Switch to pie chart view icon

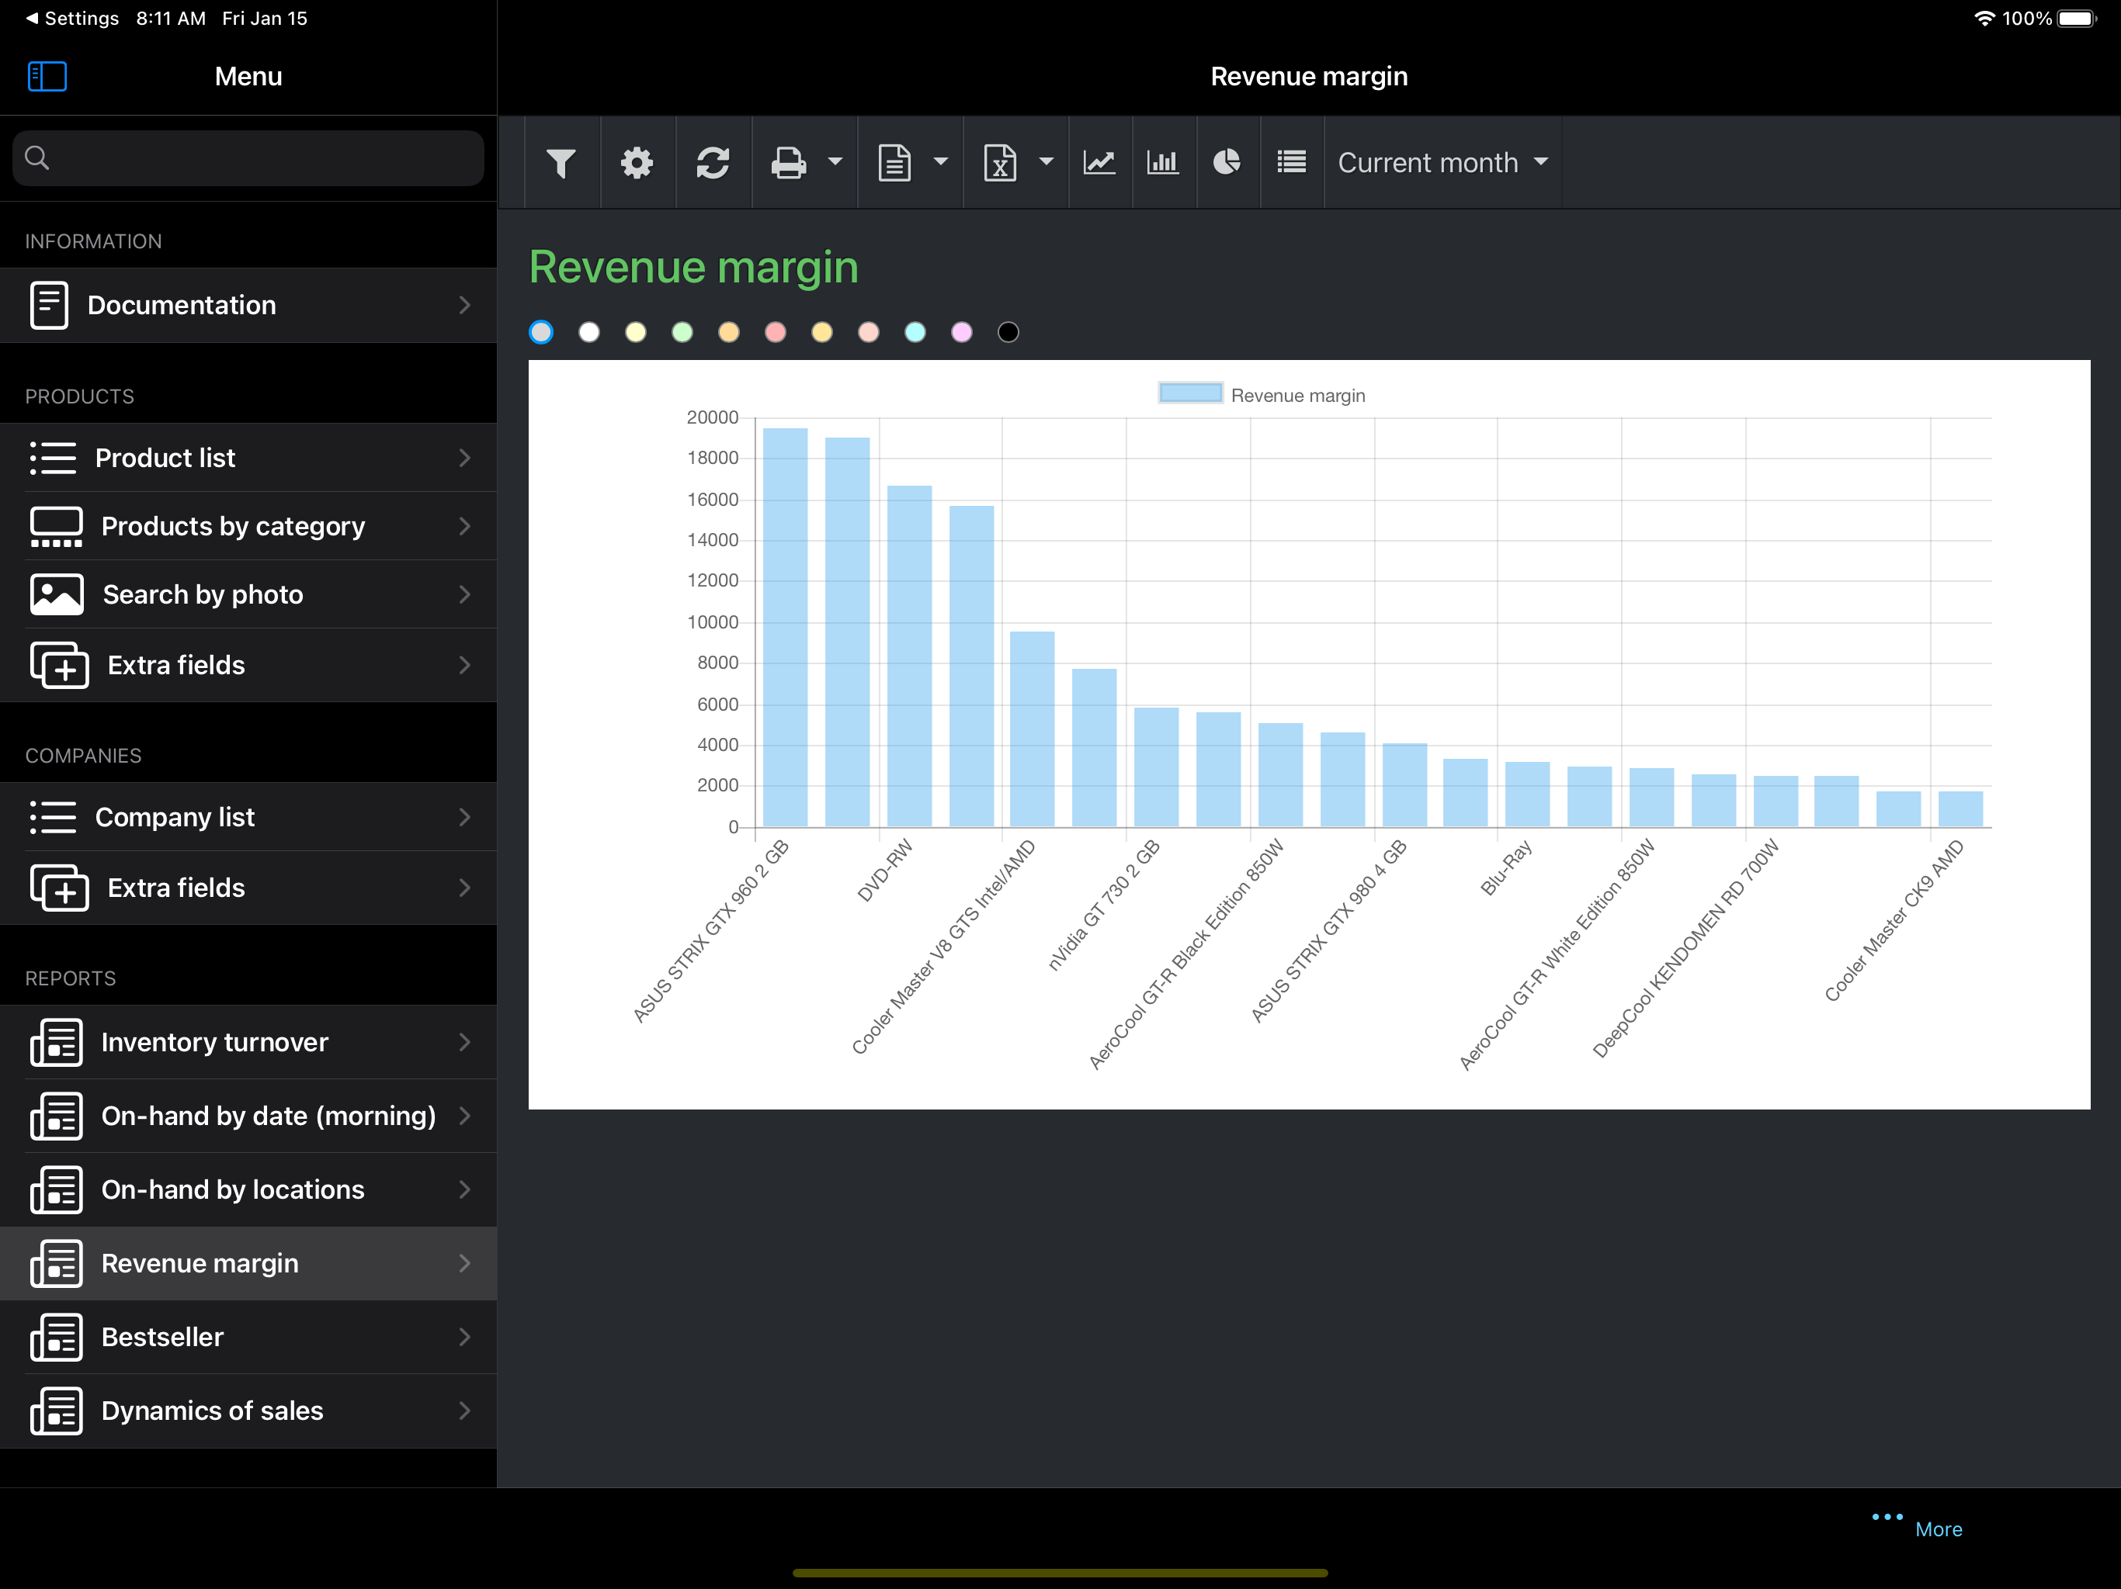(1227, 163)
